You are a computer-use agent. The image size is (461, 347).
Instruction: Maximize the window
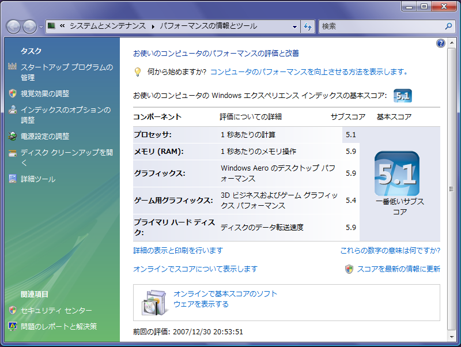click(424, 6)
